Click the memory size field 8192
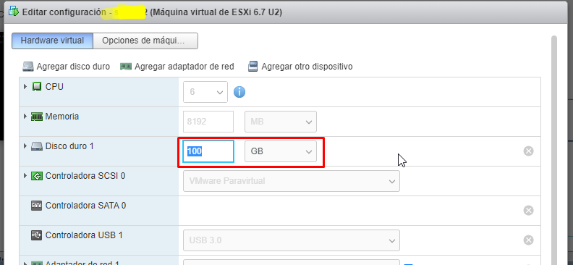Image resolution: width=573 pixels, height=265 pixels. click(x=208, y=122)
